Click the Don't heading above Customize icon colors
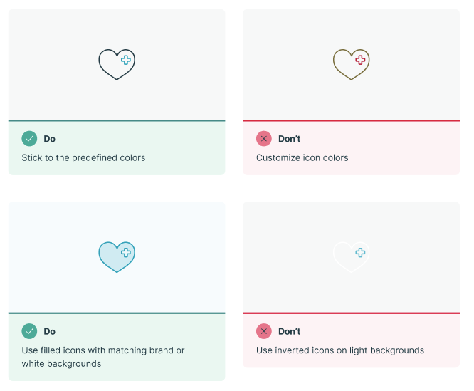Screen dimensions: 474x391 (289, 139)
